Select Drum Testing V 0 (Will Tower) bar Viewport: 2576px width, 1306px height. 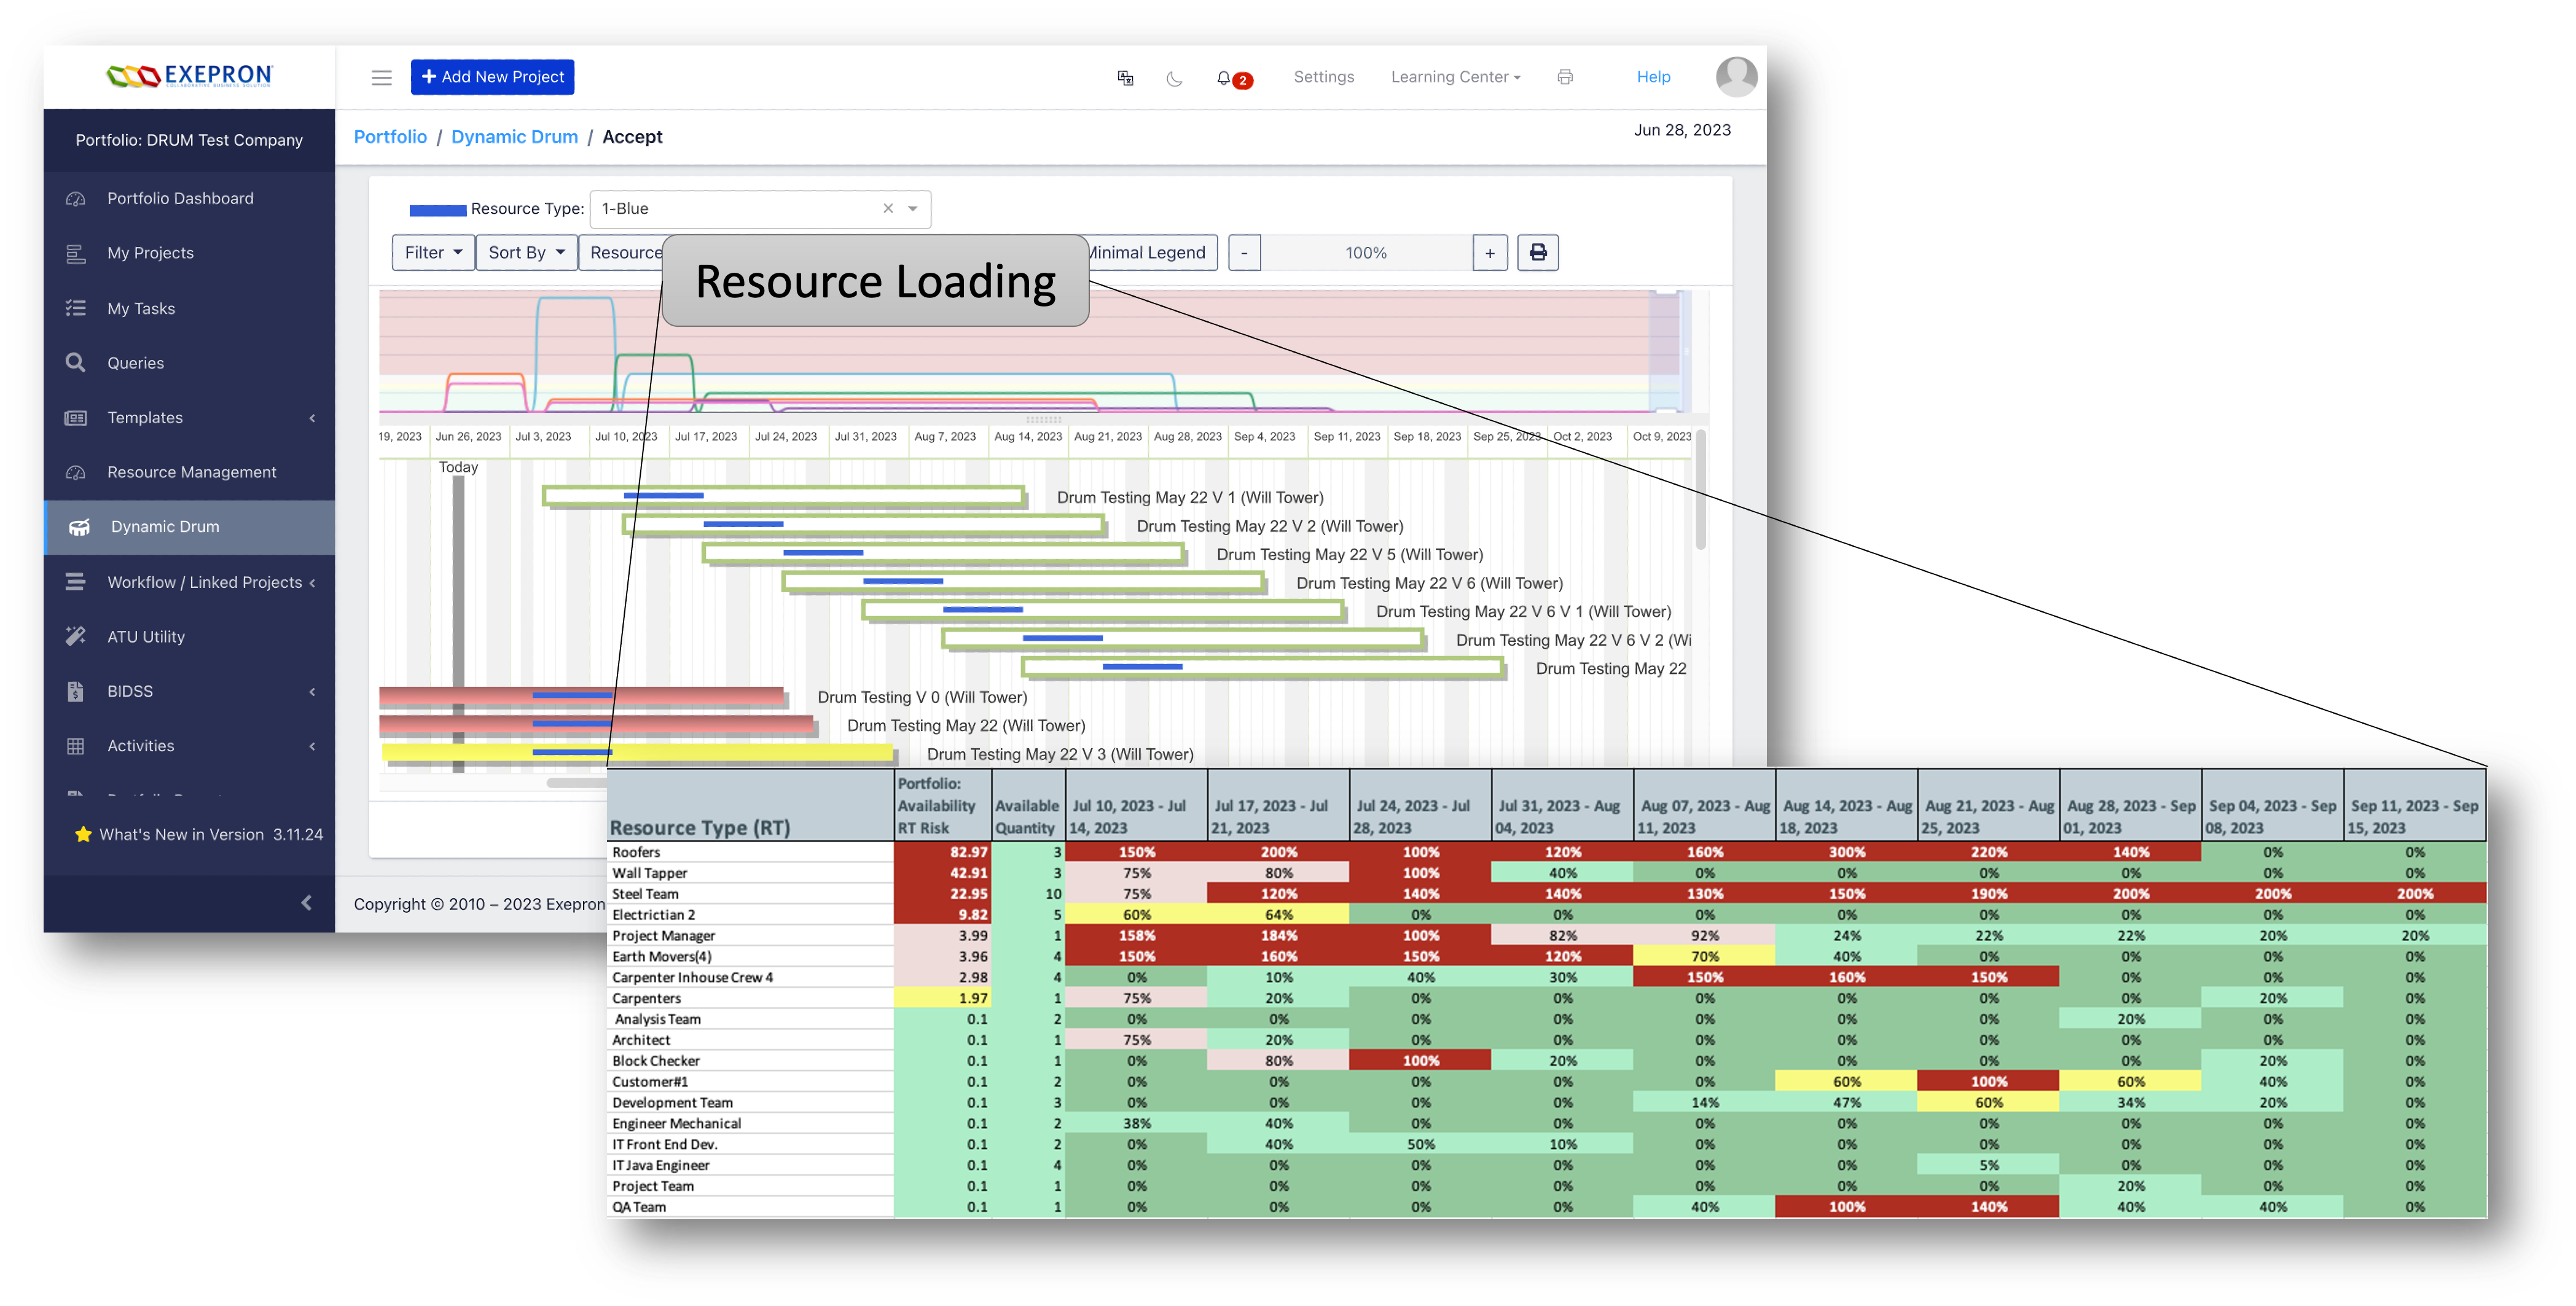[581, 697]
